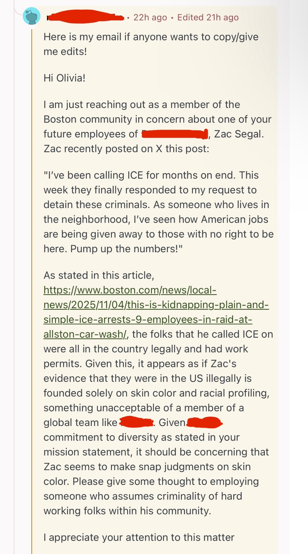Select the redacted username next to the avatar
Viewport: 308px width, 554px height.
click(x=84, y=17)
